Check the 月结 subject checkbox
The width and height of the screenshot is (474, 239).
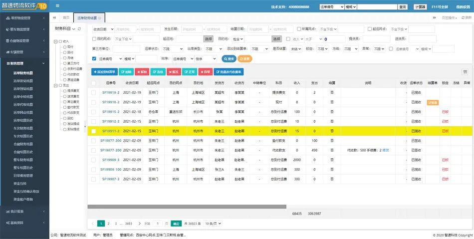click(x=65, y=58)
